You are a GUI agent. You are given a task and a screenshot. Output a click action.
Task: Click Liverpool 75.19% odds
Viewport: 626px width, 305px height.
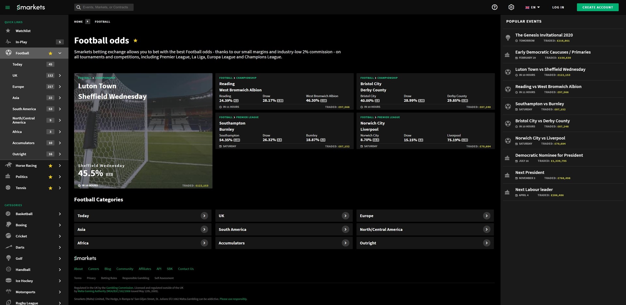(457, 140)
